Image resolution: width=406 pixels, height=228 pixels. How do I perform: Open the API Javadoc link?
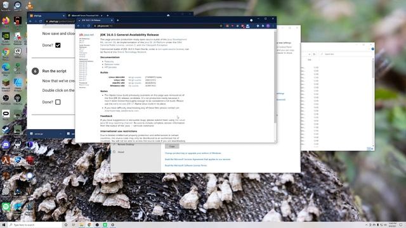click(110, 67)
